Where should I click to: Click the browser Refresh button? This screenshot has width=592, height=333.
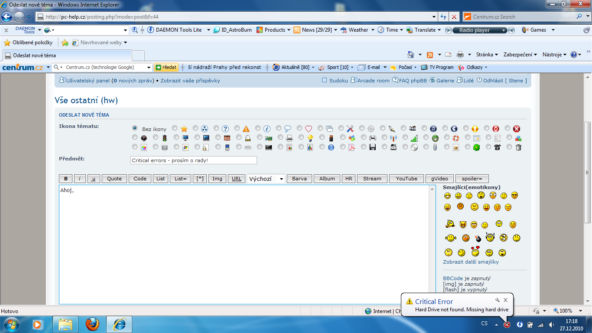443,17
